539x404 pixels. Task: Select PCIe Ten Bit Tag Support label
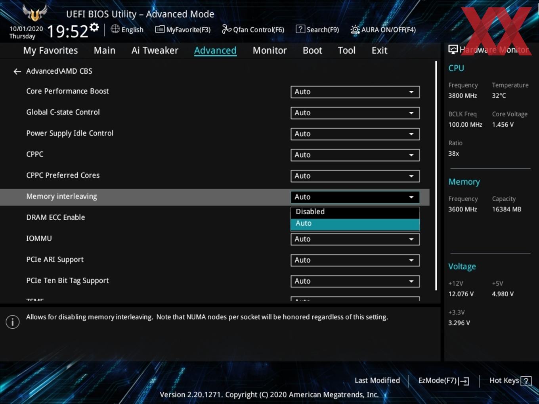[x=67, y=280]
